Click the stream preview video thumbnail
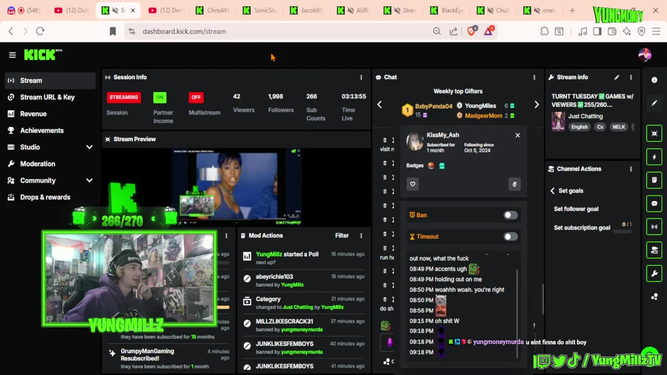The width and height of the screenshot is (667, 375). (x=237, y=186)
